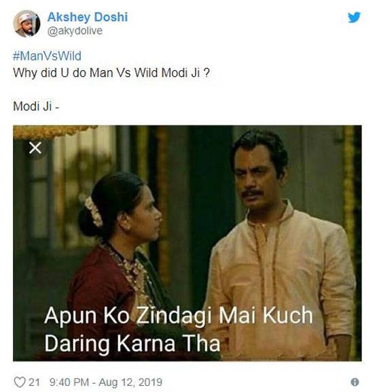Click the 9:40 PM - Aug 12, 2019 timestamp

(106, 382)
